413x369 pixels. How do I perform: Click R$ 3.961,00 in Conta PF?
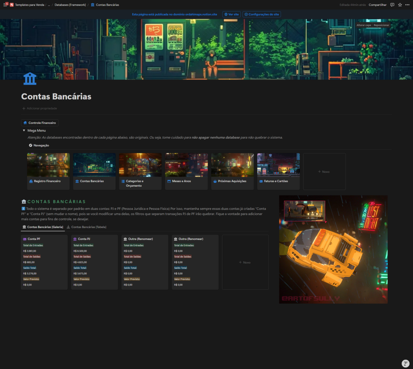tap(30, 251)
